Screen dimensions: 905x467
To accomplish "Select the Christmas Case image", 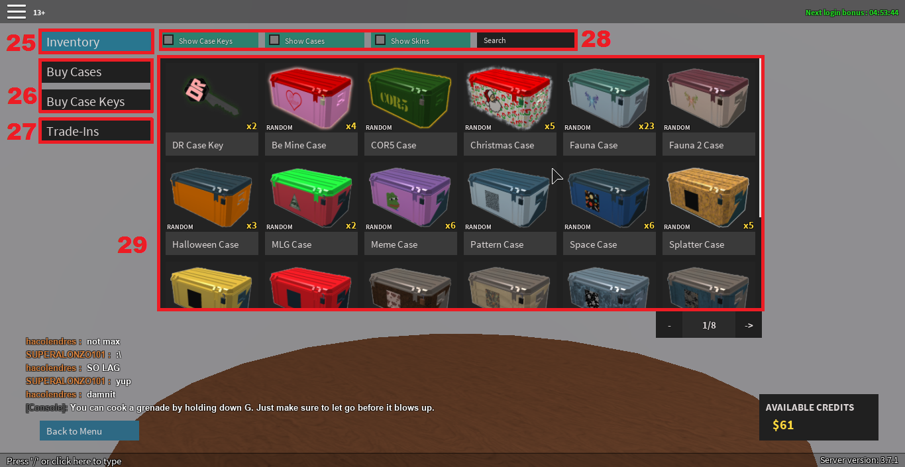I will (x=510, y=97).
